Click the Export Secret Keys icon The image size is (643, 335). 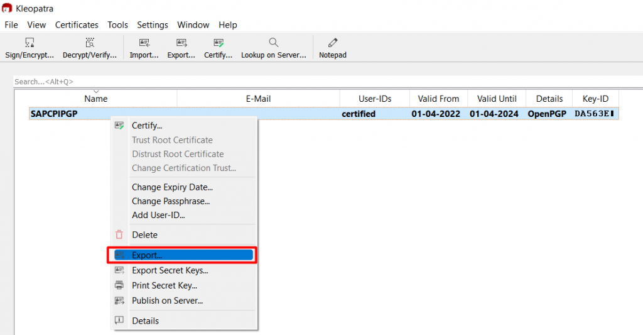119,270
